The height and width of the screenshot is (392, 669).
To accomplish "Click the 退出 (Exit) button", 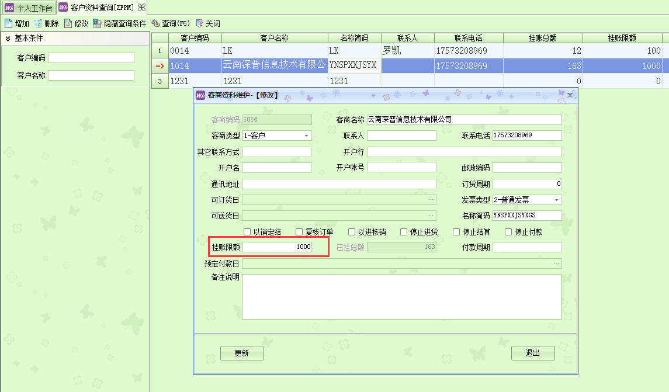I will coord(533,353).
